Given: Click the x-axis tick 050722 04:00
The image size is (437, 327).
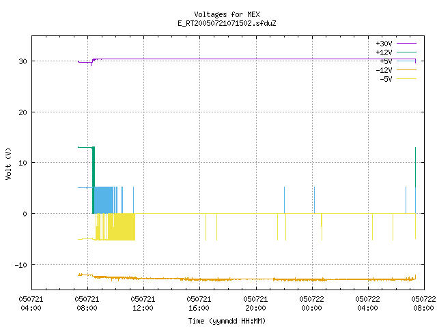Looking at the screenshot, I should [x=367, y=304].
